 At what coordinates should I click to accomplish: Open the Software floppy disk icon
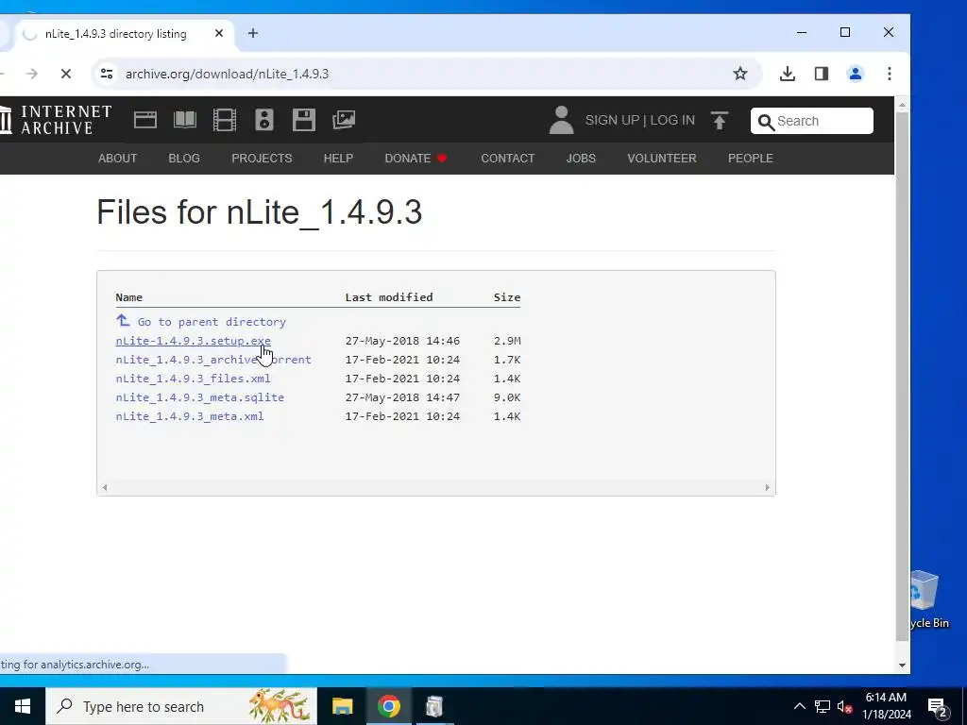point(304,120)
